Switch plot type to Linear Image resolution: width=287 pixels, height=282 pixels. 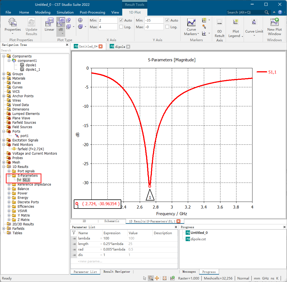(49, 25)
